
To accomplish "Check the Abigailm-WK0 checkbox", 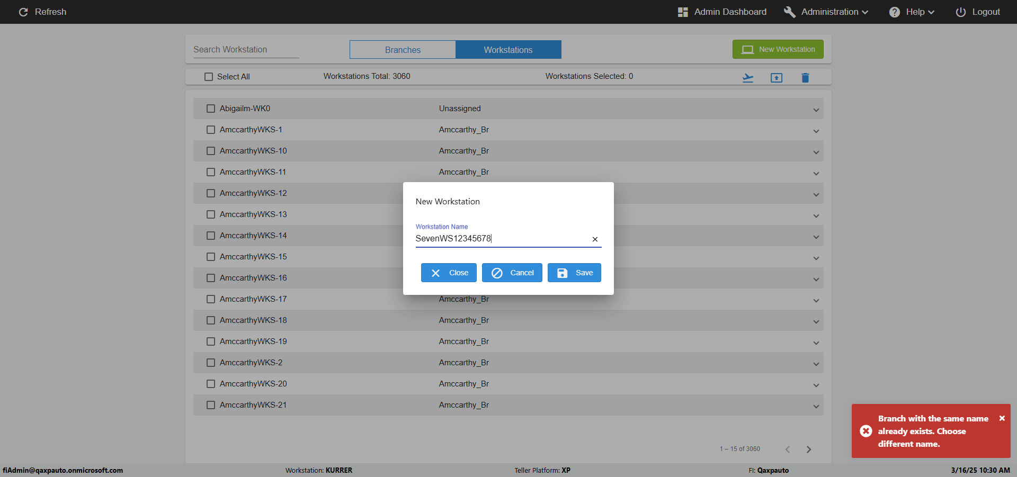I will tap(211, 109).
